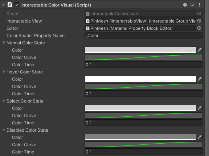Image resolution: width=209 pixels, height=156 pixels.
Task: Click Disabled Color State Color Time field
Action: [144, 152]
